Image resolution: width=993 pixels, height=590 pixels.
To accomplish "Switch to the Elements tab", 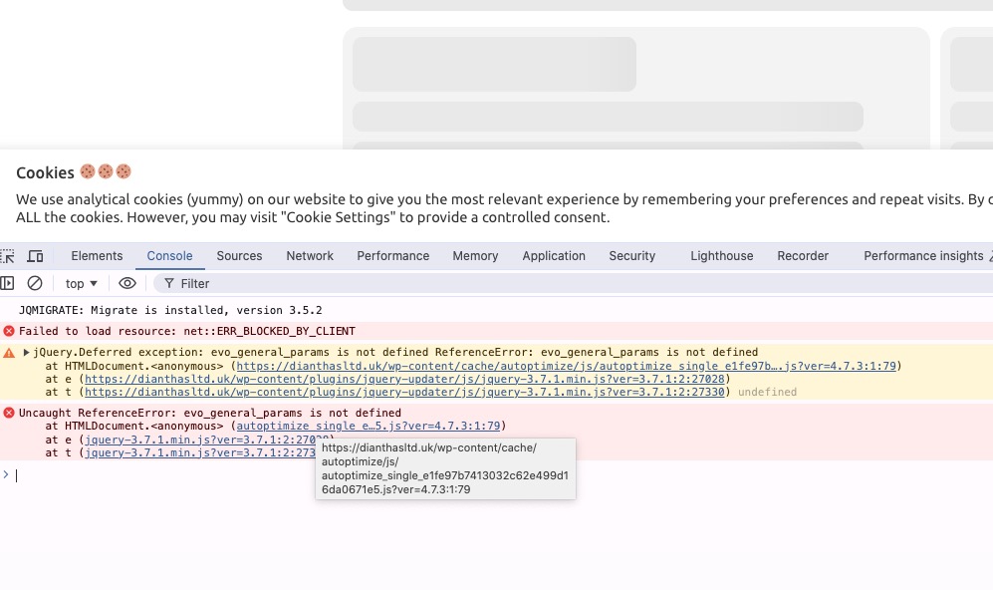I will click(x=97, y=256).
